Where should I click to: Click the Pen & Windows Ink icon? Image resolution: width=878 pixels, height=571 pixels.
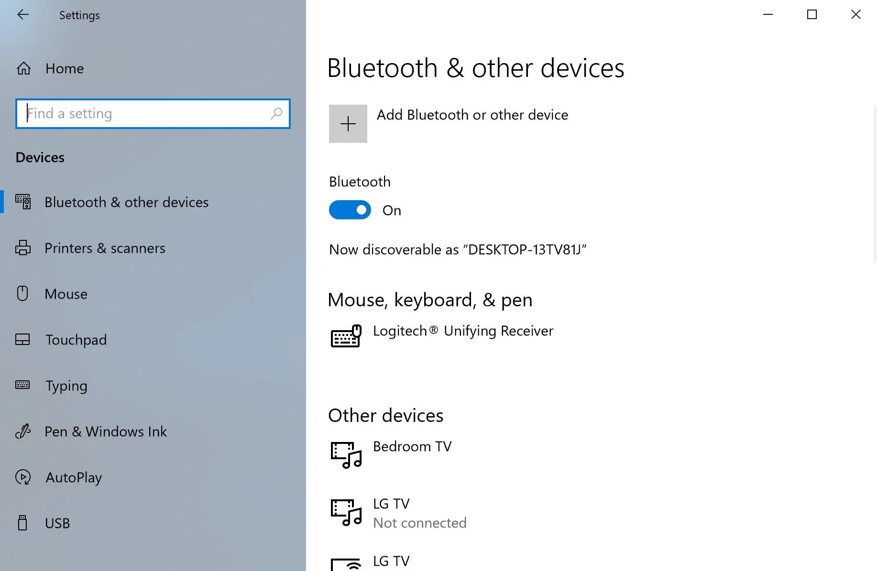23,431
